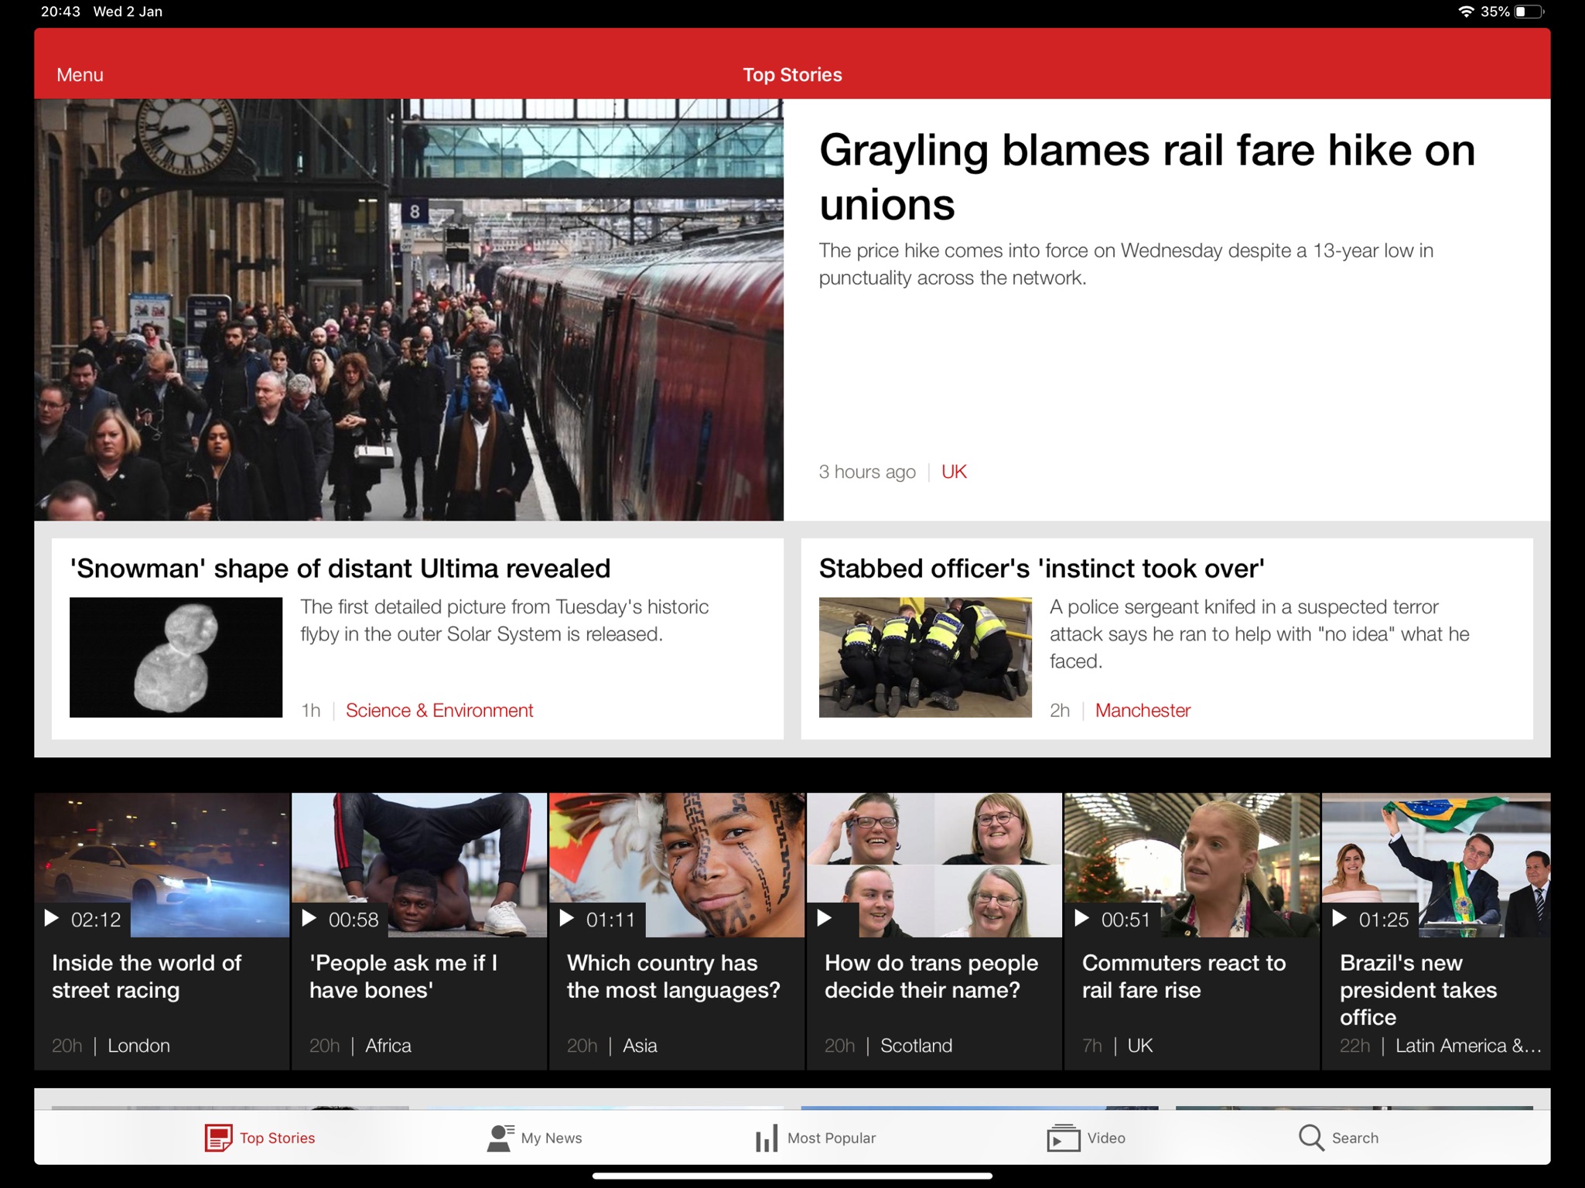Open 'Inside the world of street racing' title
Image resolution: width=1585 pixels, height=1188 pixels.
(x=147, y=976)
